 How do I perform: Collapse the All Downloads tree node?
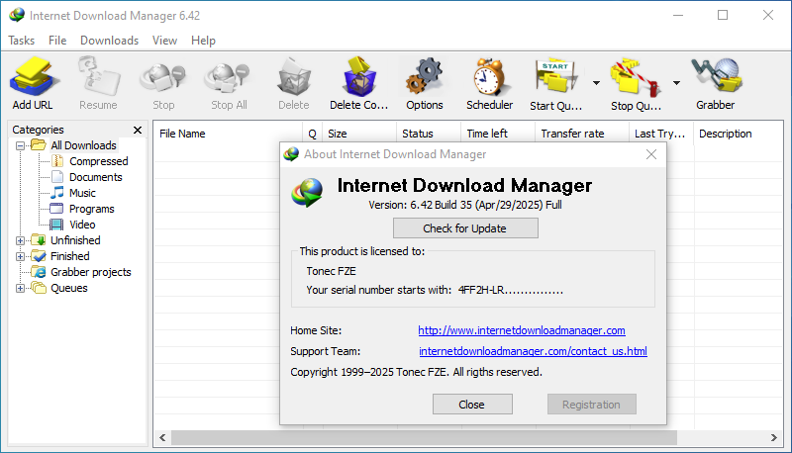pos(20,145)
